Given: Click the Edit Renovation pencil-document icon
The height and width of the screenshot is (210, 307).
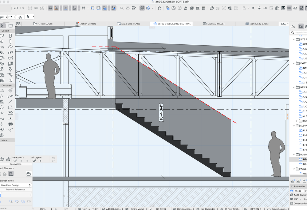Looking at the screenshot, I should (x=134, y=8).
